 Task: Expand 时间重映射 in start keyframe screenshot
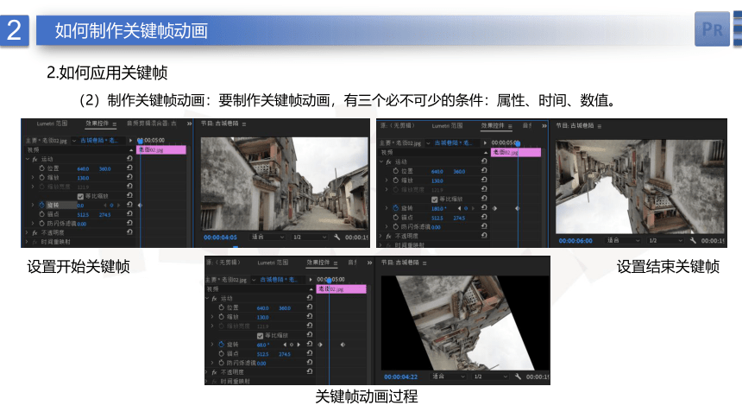coord(28,242)
